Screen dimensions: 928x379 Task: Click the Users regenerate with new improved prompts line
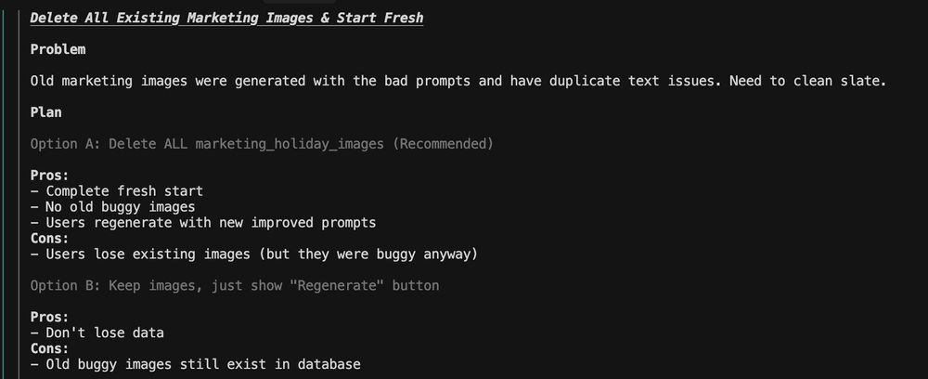pos(203,223)
